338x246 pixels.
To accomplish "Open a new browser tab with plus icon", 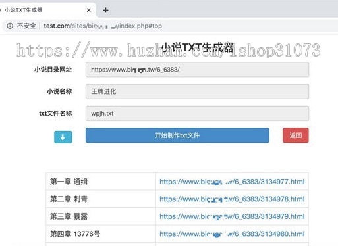I will [105, 10].
